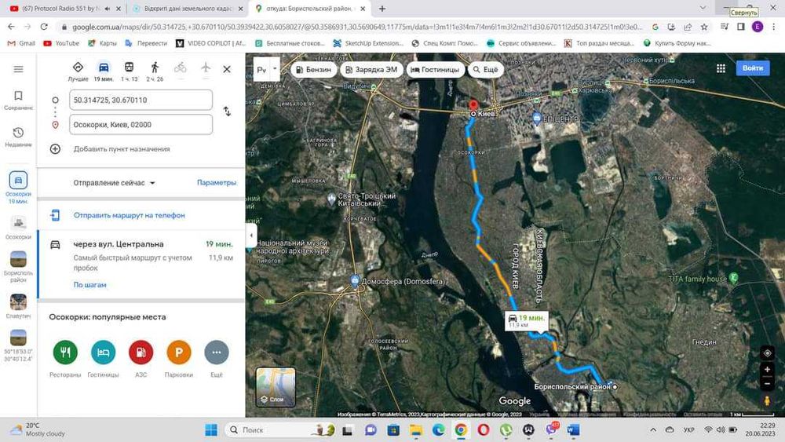785x442 pixels.
Task: Select the Driving travel mode
Action: (x=104, y=71)
